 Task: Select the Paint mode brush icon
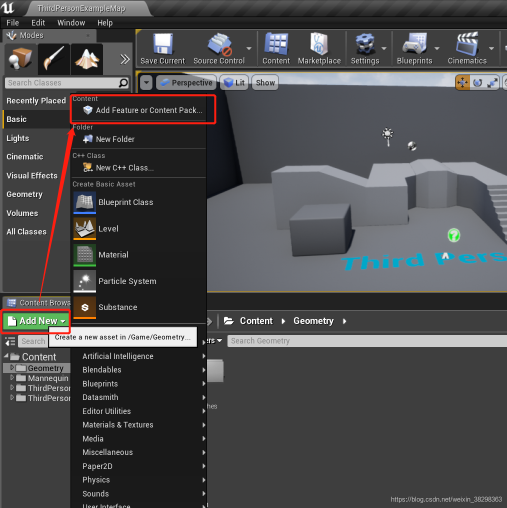(x=54, y=59)
